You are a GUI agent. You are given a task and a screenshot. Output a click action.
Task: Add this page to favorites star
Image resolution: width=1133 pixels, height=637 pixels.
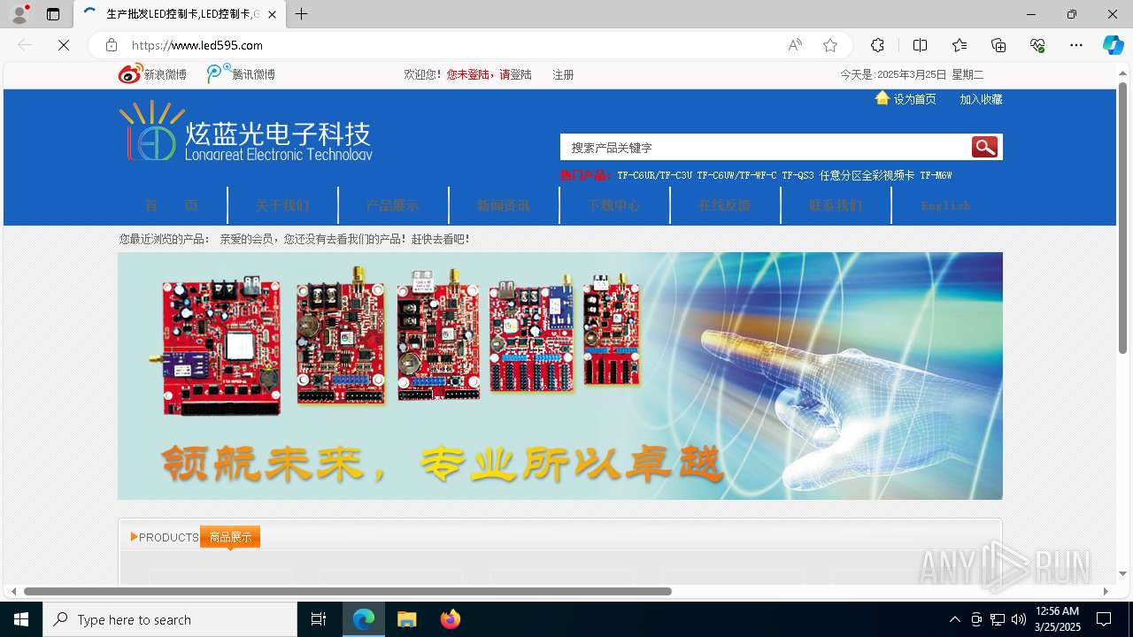(829, 45)
